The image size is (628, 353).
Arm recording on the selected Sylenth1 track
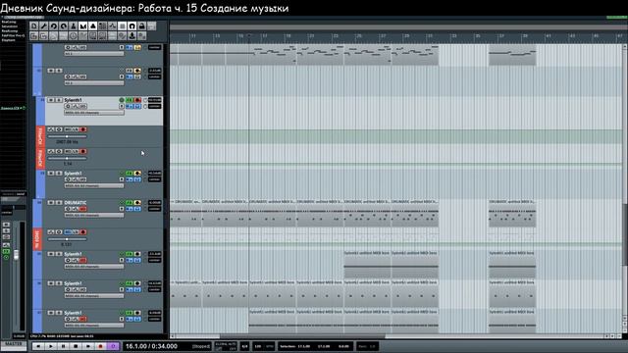tap(137, 100)
